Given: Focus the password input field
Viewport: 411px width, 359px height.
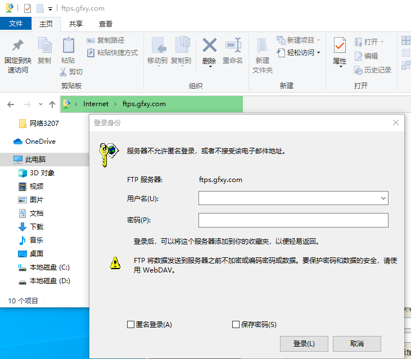Looking at the screenshot, I should click(293, 220).
